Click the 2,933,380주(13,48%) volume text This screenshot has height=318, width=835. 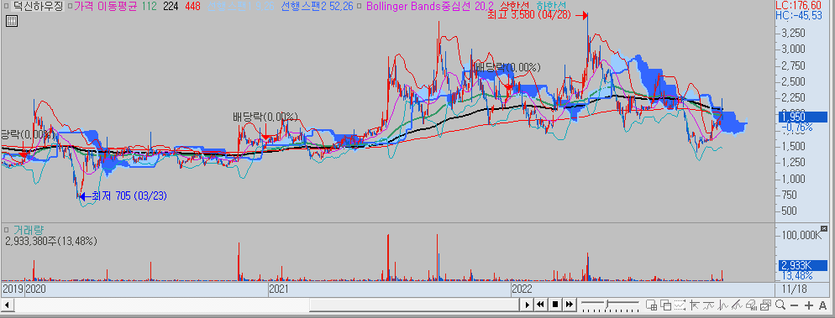[50, 241]
